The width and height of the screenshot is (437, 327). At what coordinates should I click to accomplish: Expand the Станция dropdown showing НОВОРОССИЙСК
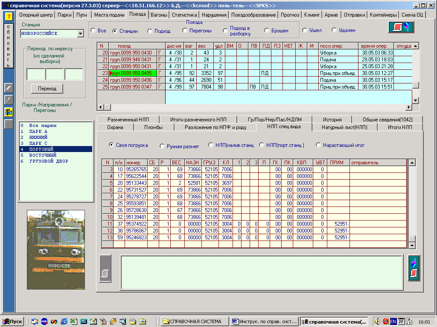tap(81, 34)
